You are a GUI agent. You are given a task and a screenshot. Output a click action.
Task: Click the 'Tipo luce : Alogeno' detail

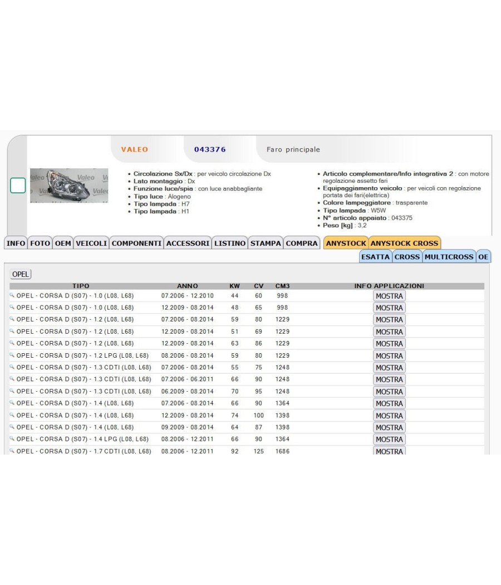coord(162,196)
